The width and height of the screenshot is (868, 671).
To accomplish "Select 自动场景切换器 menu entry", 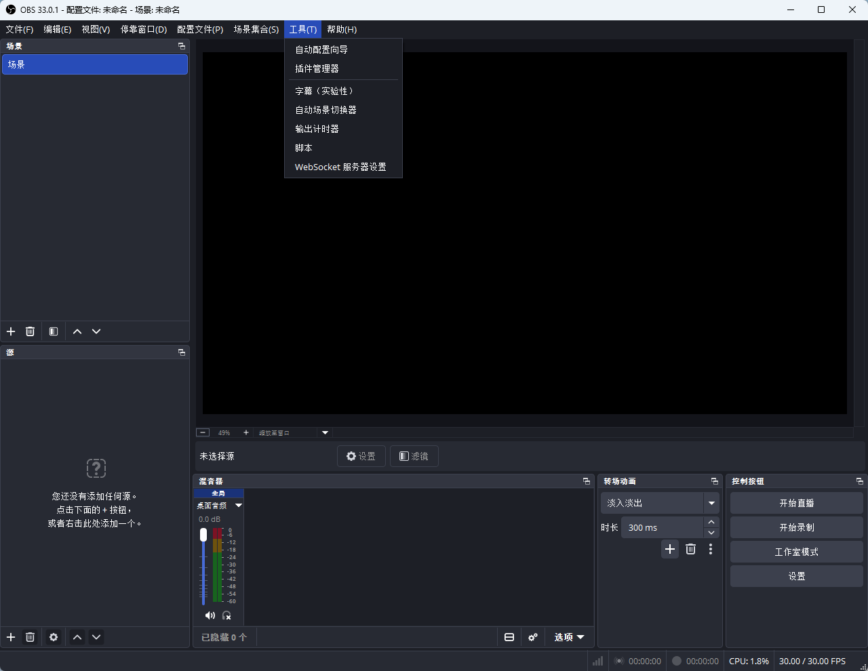I will (x=343, y=110).
